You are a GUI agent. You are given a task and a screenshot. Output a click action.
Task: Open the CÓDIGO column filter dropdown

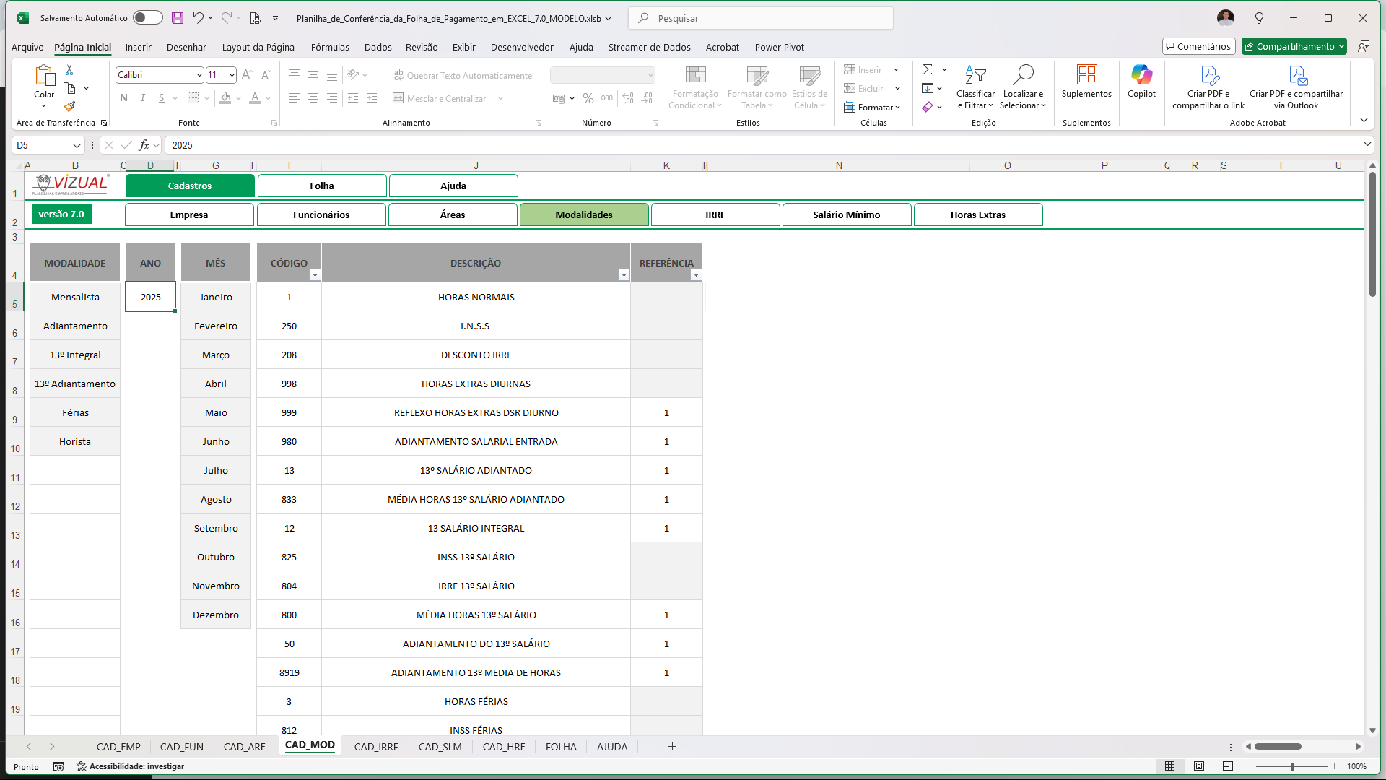pos(315,275)
